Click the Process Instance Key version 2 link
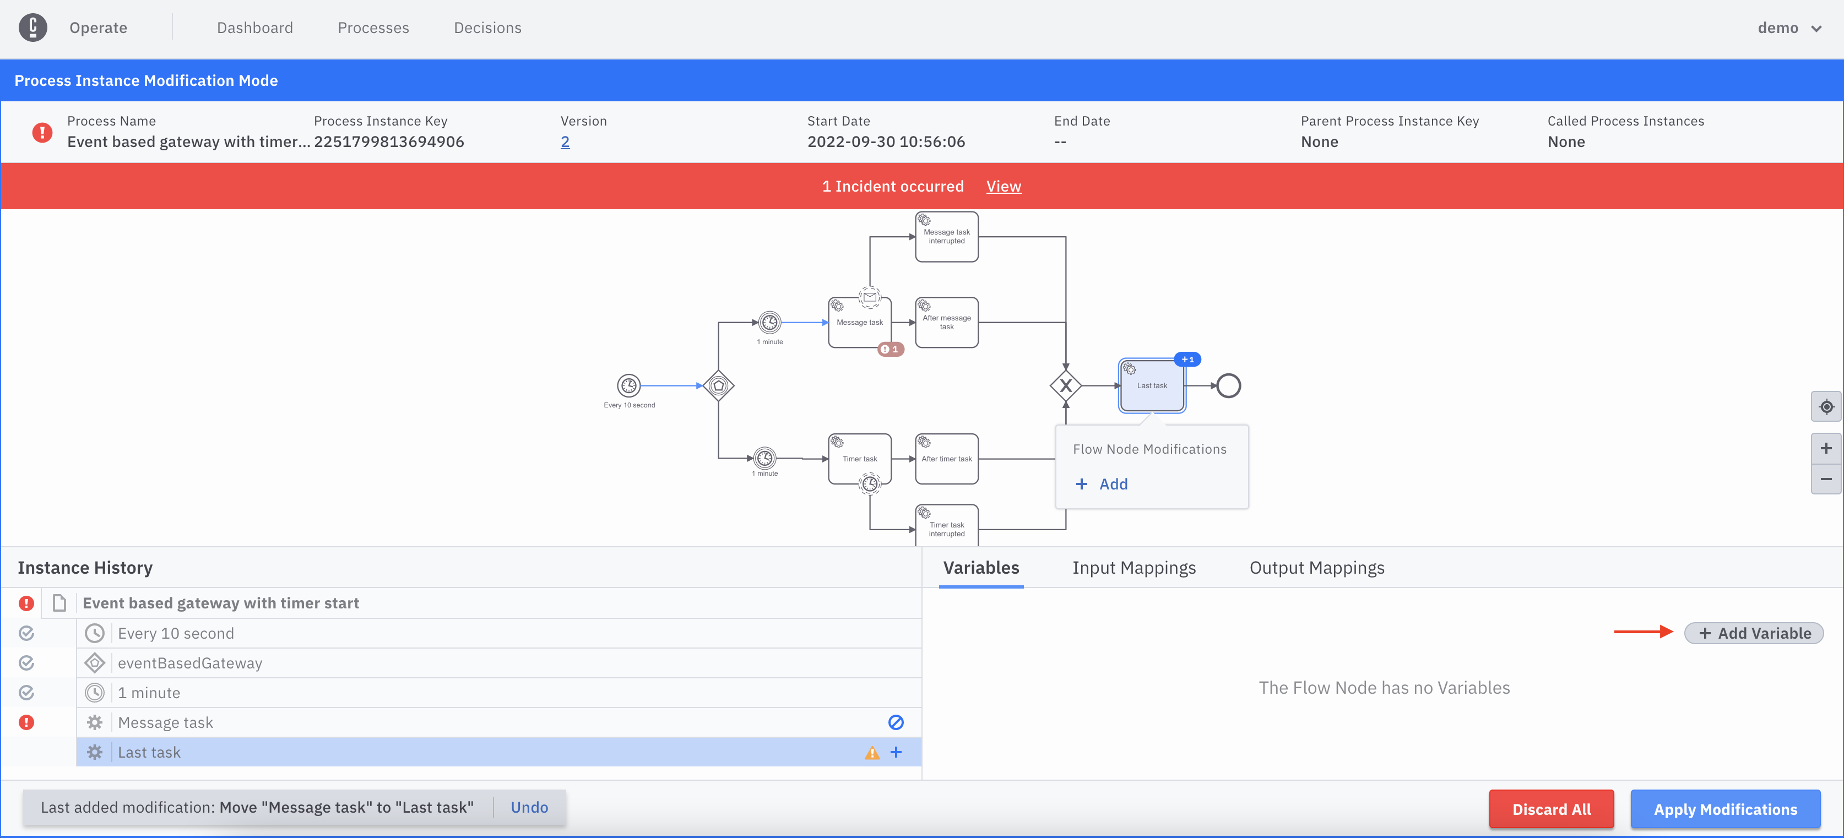This screenshot has height=838, width=1844. [x=563, y=141]
